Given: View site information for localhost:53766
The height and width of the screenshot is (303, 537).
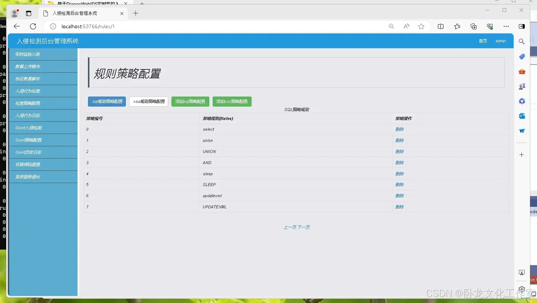Looking at the screenshot, I should 52,26.
